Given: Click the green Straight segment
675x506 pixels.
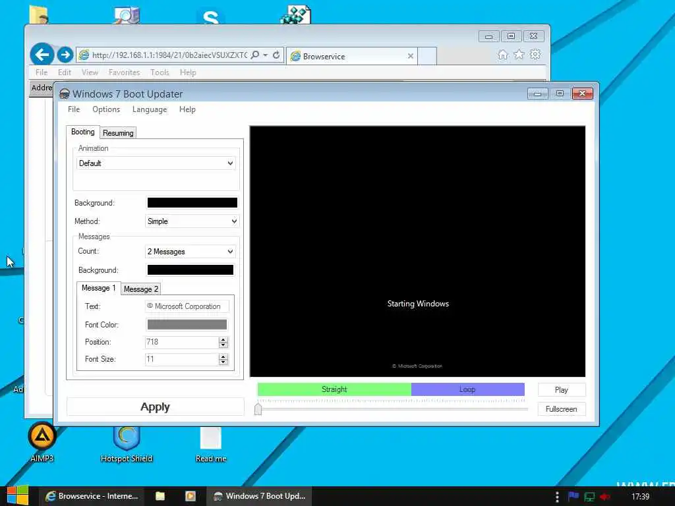Looking at the screenshot, I should click(334, 389).
